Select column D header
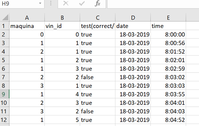This screenshot has height=126, width=199. click(x=133, y=18)
